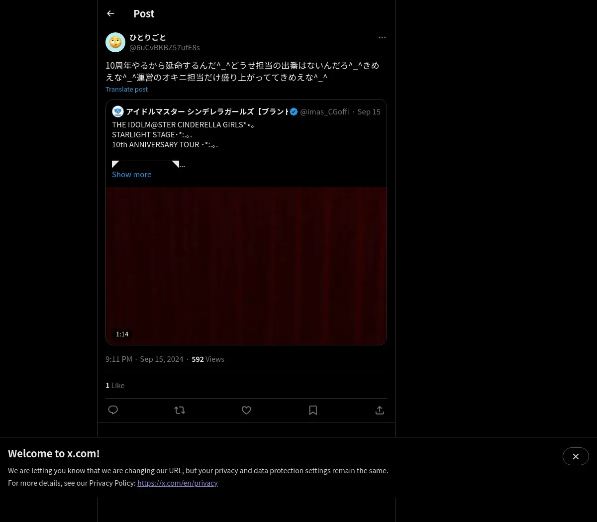
Task: Play the quoted video thumbnail
Action: (246, 266)
